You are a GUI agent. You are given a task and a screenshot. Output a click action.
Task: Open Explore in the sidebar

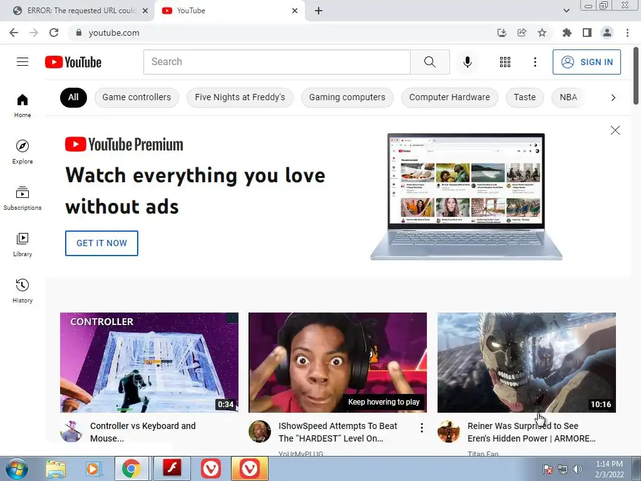23,152
